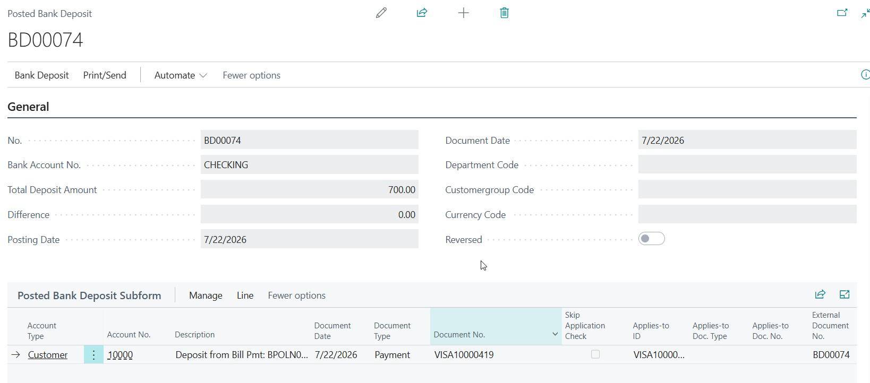This screenshot has width=870, height=383.
Task: Select the Deposit from Bill Pmt description cell
Action: (242, 355)
